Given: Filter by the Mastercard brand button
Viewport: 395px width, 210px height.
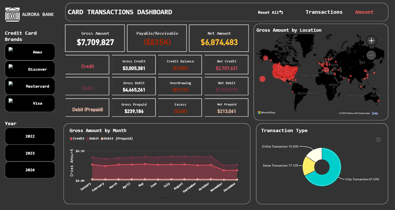Looking at the screenshot, I should (x=30, y=86).
